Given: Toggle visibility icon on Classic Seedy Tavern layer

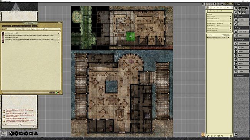Looking at the screenshot, I should [x=223, y=37].
